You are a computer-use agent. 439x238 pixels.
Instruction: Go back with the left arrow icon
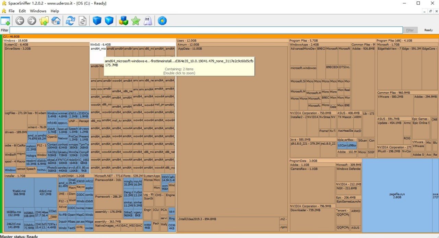coord(20,21)
